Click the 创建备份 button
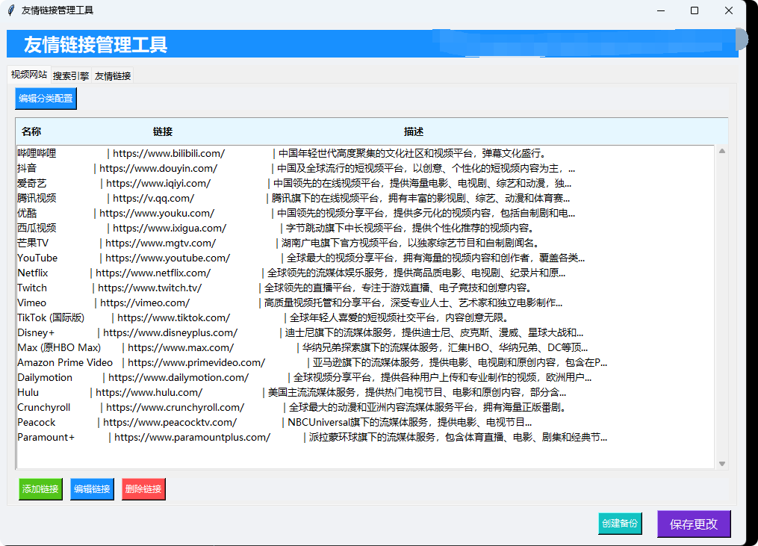The height and width of the screenshot is (546, 758). [620, 524]
